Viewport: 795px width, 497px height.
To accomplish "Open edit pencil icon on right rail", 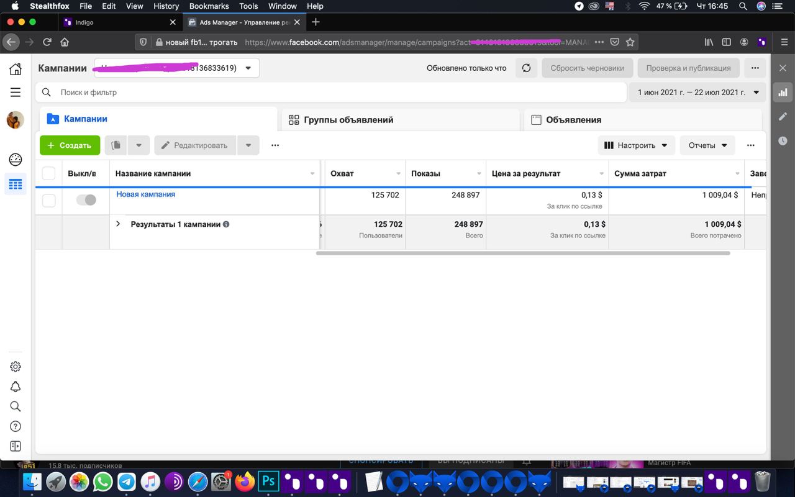I will (783, 117).
